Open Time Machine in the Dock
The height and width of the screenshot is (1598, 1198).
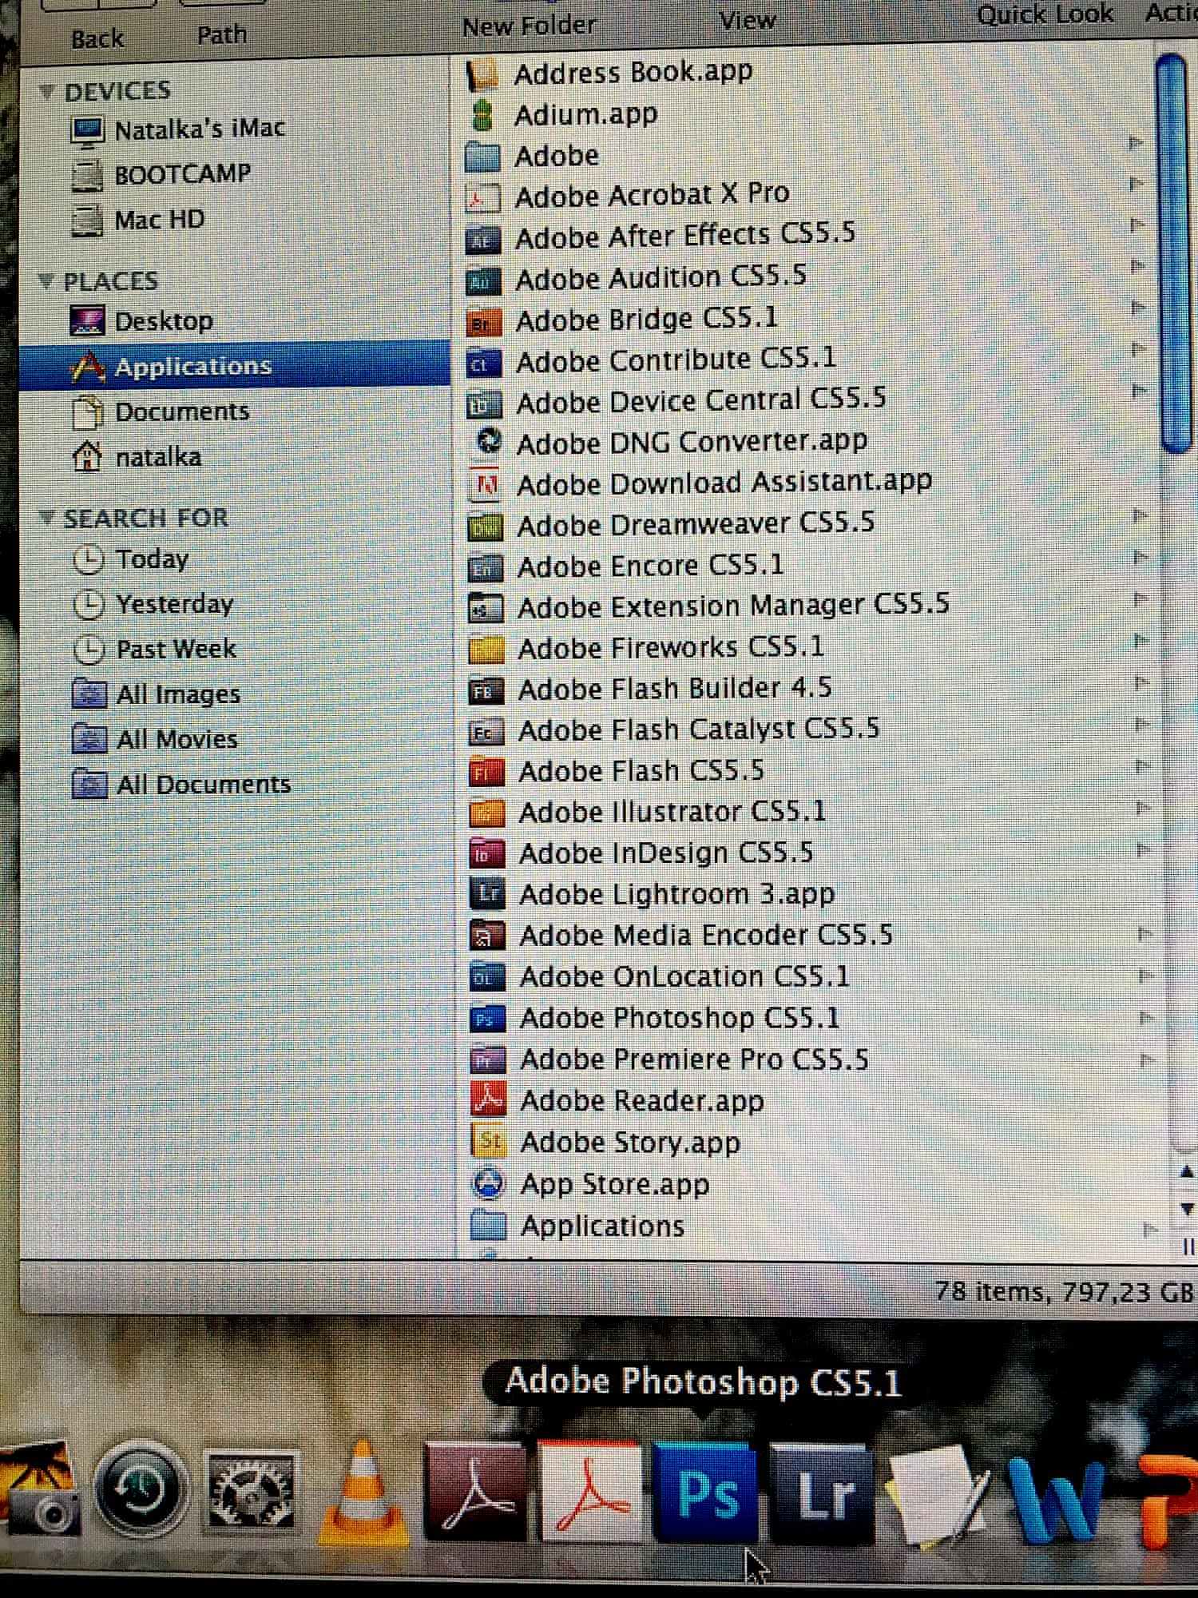pos(141,1490)
